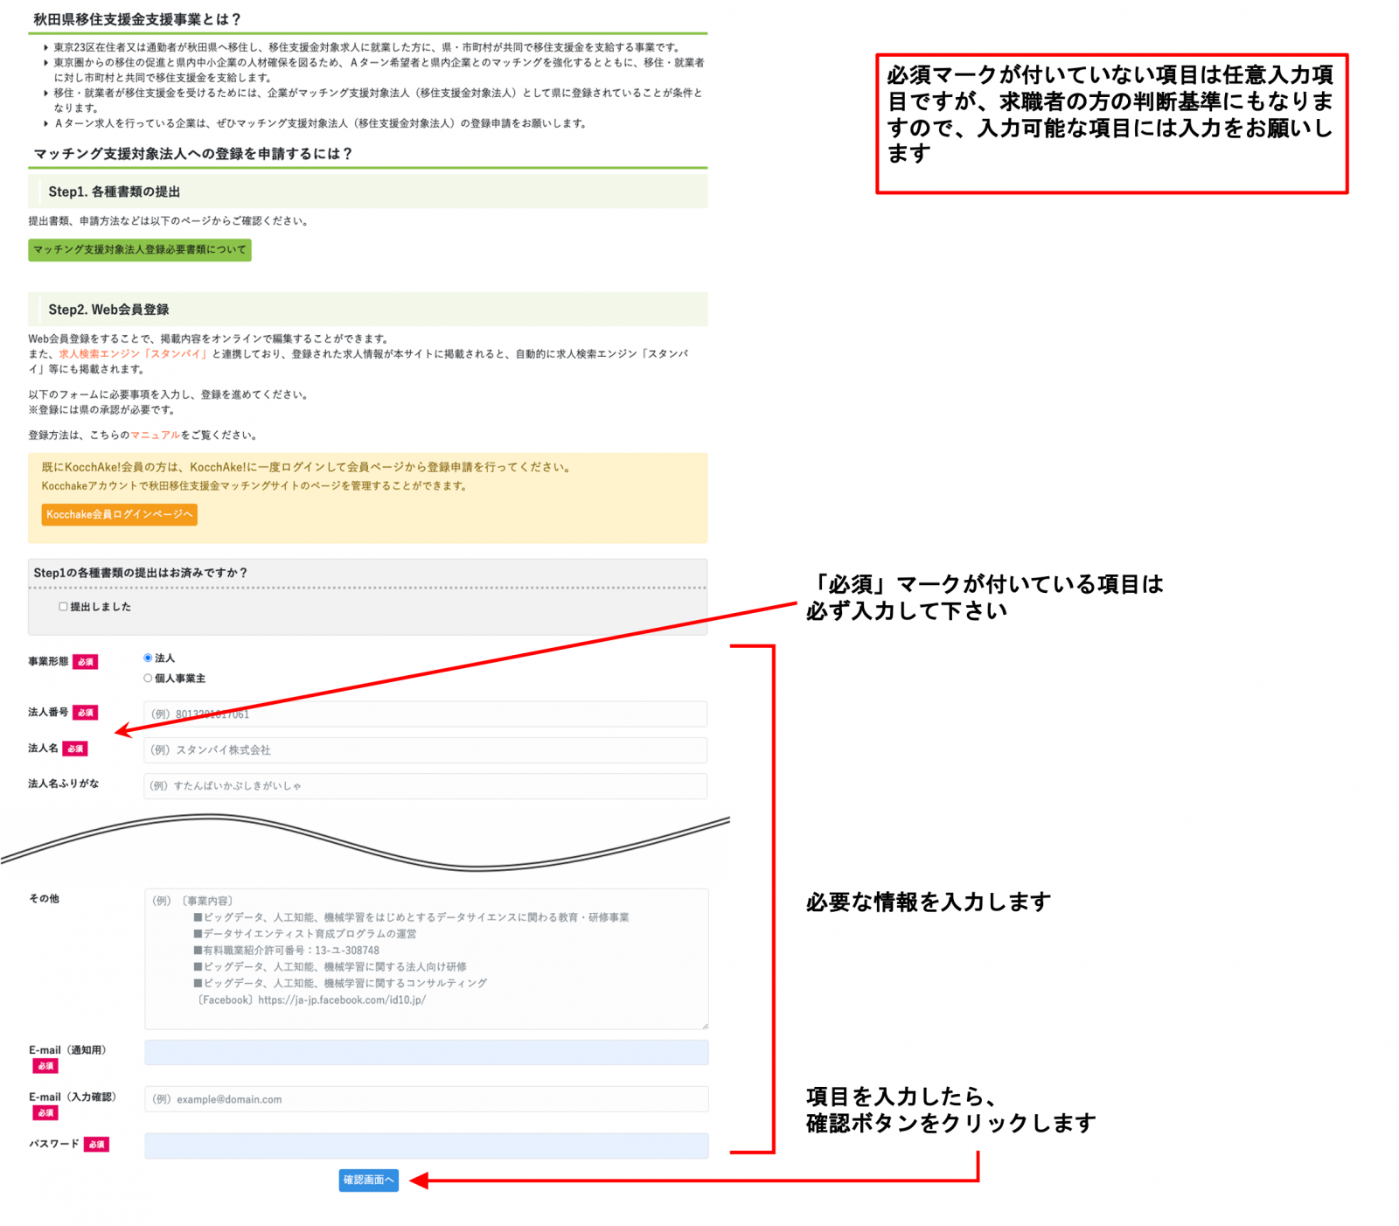Click the ※登録には県の承認が必要です。 note
The width and height of the screenshot is (1399, 1226).
tap(103, 409)
